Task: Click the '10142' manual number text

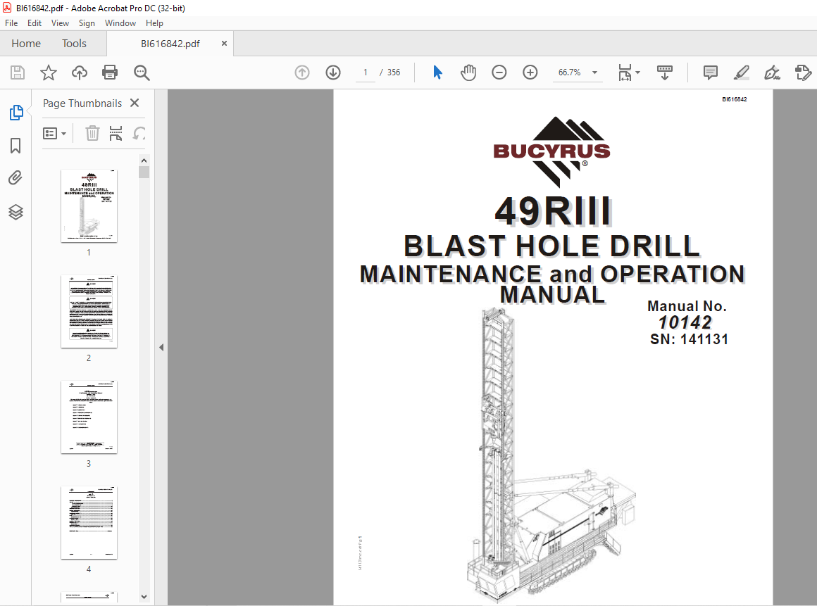Action: (x=685, y=322)
